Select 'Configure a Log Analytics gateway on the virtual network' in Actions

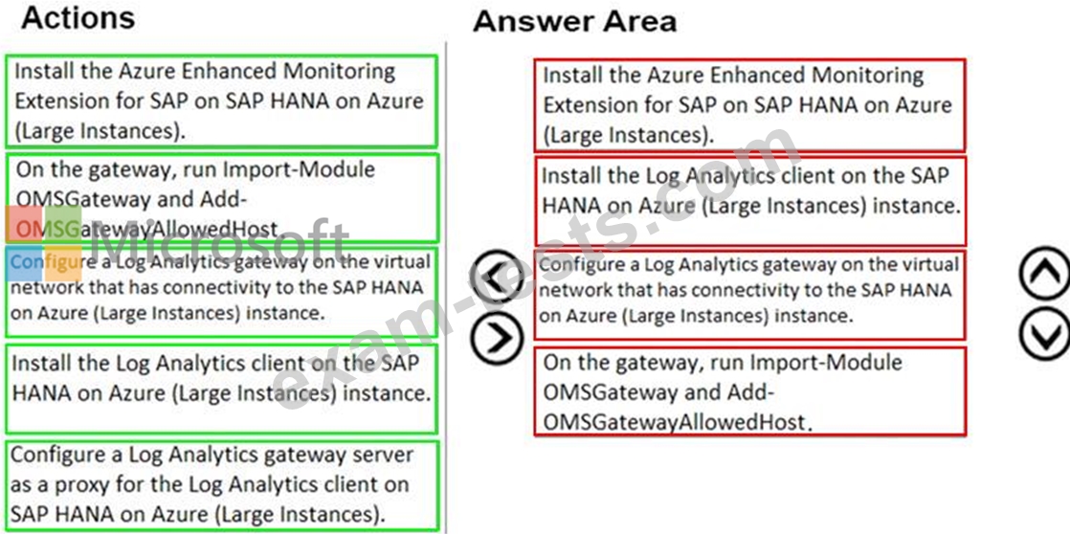click(221, 292)
